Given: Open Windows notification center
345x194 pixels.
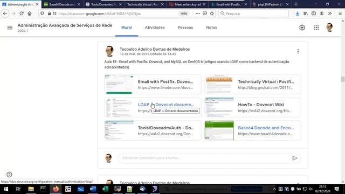Looking at the screenshot, I should [x=336, y=189].
